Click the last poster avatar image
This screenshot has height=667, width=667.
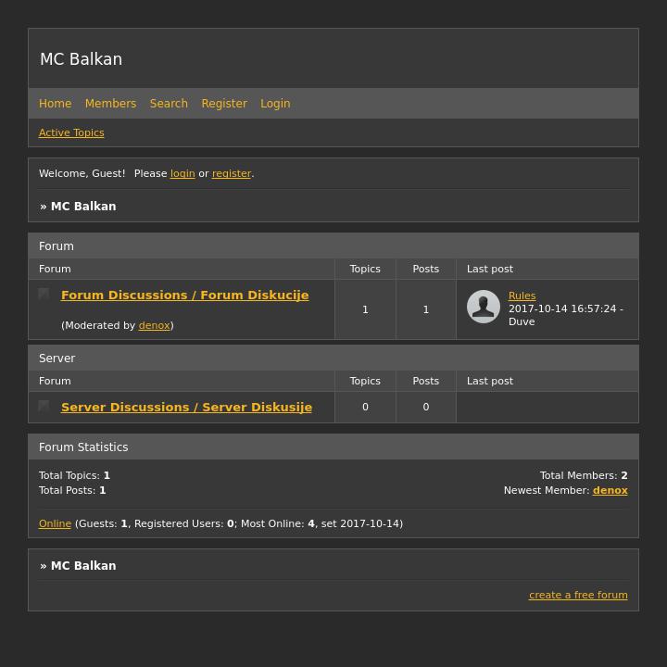click(483, 307)
